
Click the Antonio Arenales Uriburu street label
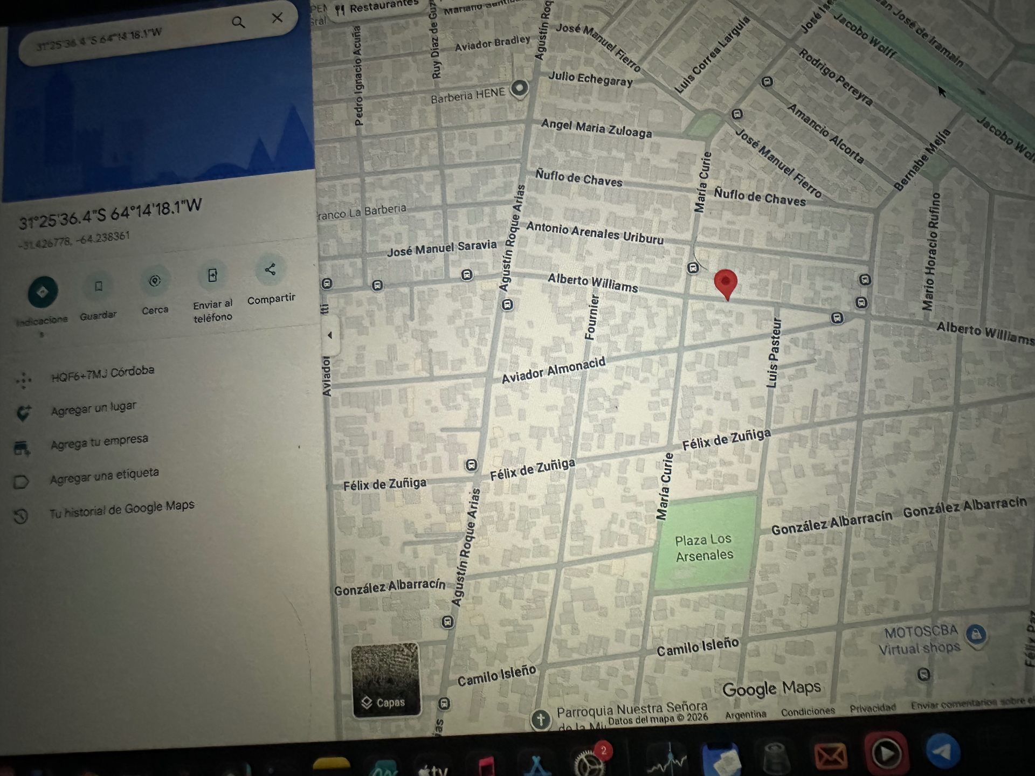tap(595, 233)
